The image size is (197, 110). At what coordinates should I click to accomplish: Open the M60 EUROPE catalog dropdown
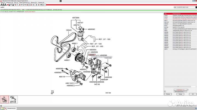tap(184, 7)
